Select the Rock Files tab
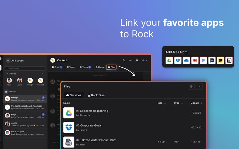239x149 pixels. point(96,95)
